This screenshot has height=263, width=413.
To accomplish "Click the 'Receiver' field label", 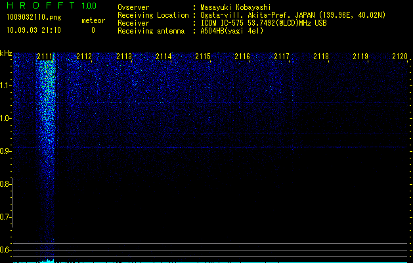I will [x=133, y=23].
